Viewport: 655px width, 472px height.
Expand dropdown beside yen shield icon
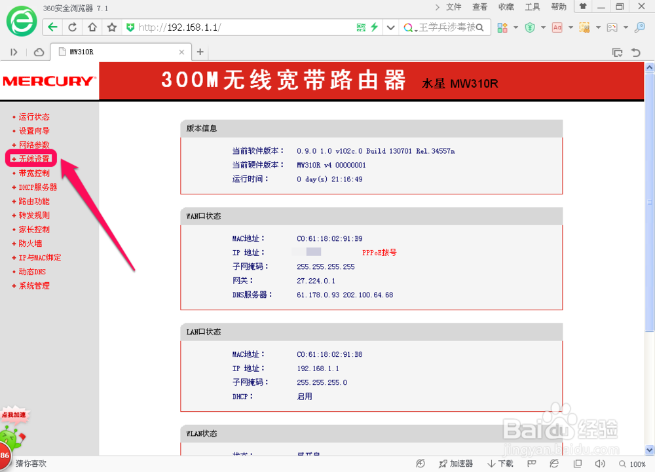click(544, 27)
